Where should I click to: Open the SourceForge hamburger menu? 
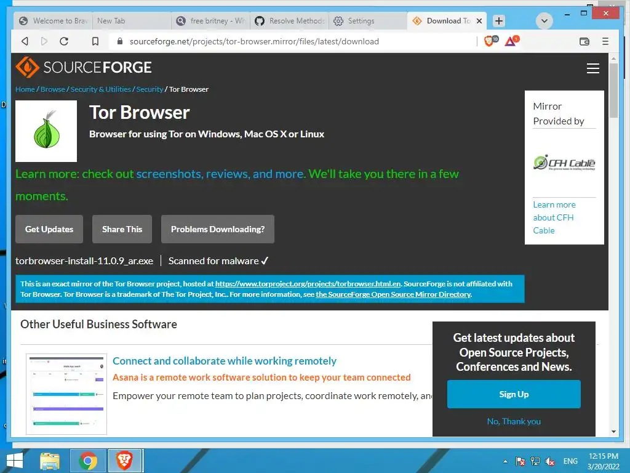point(592,68)
